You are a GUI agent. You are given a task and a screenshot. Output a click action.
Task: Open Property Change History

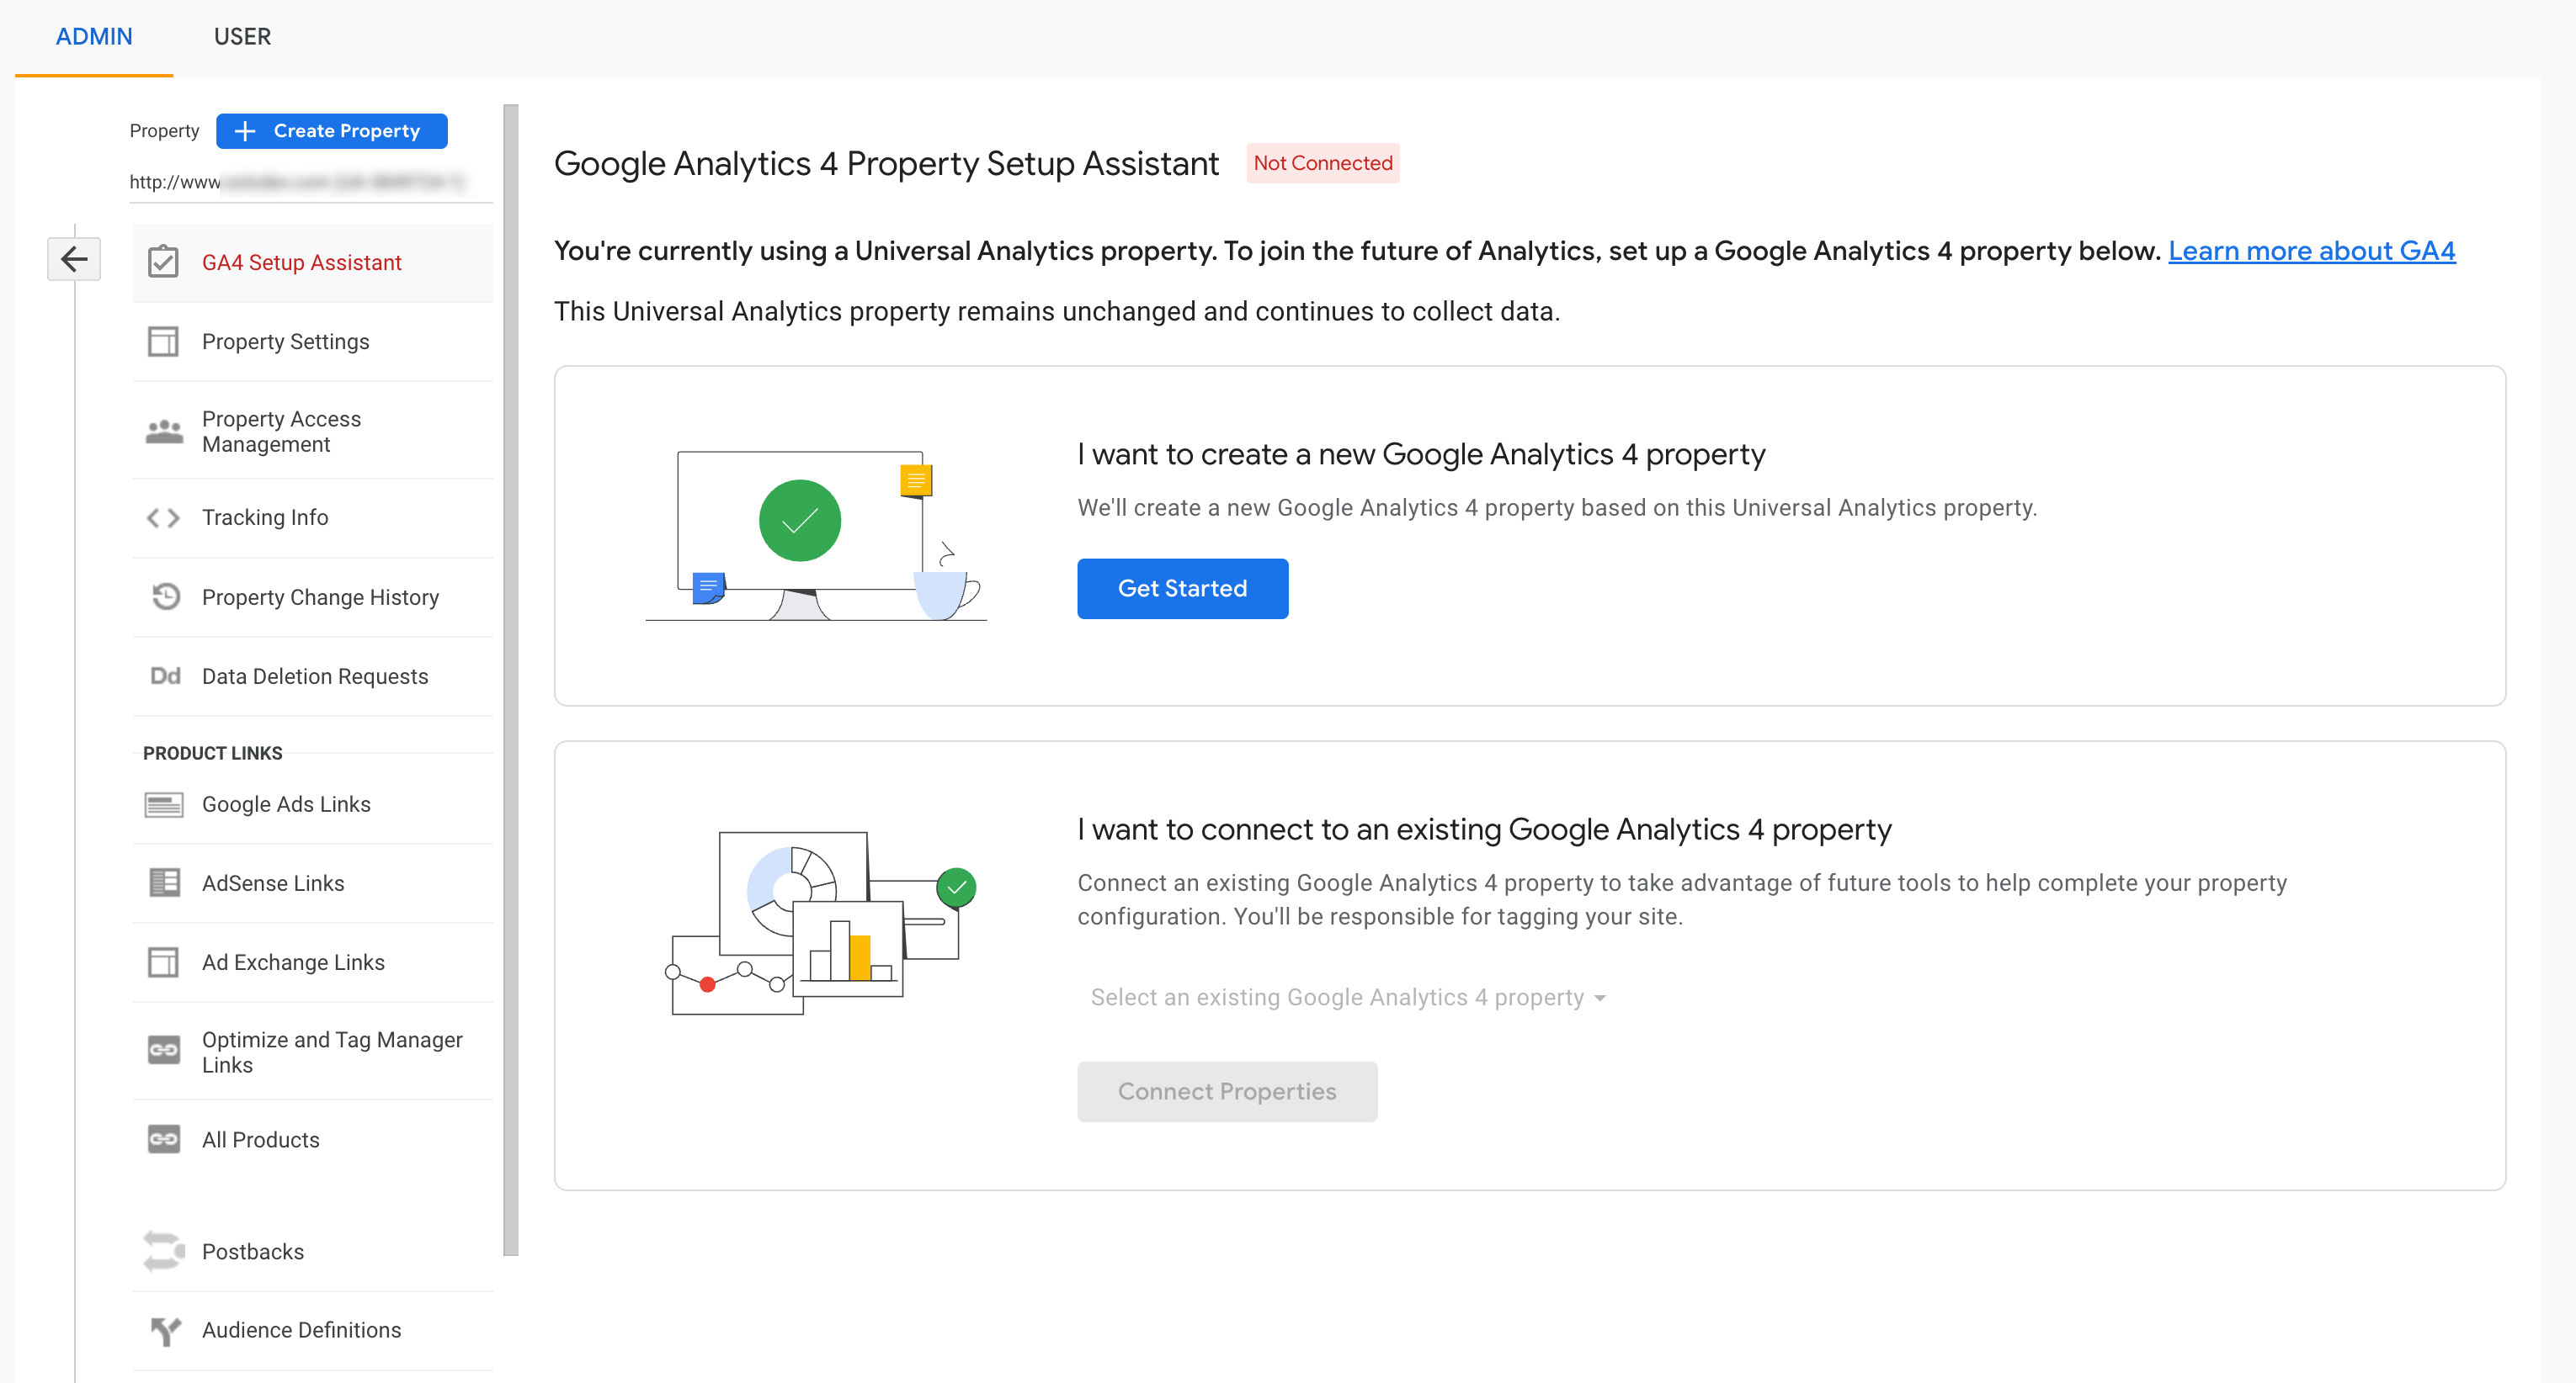pos(313,597)
